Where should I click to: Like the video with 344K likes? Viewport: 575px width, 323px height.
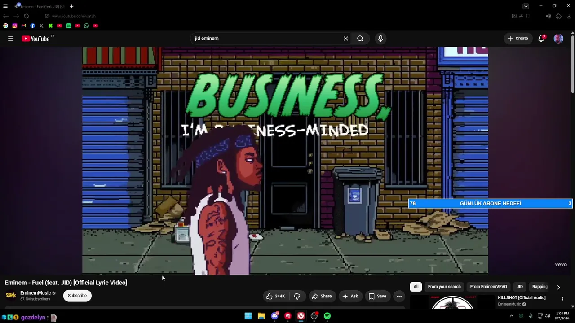(x=276, y=296)
